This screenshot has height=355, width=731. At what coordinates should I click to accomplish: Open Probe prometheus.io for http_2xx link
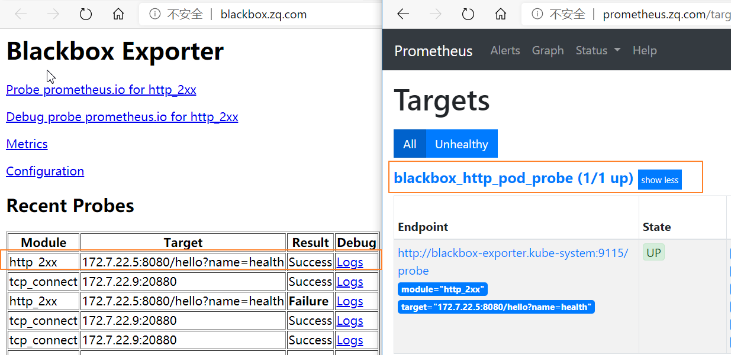coord(101,90)
